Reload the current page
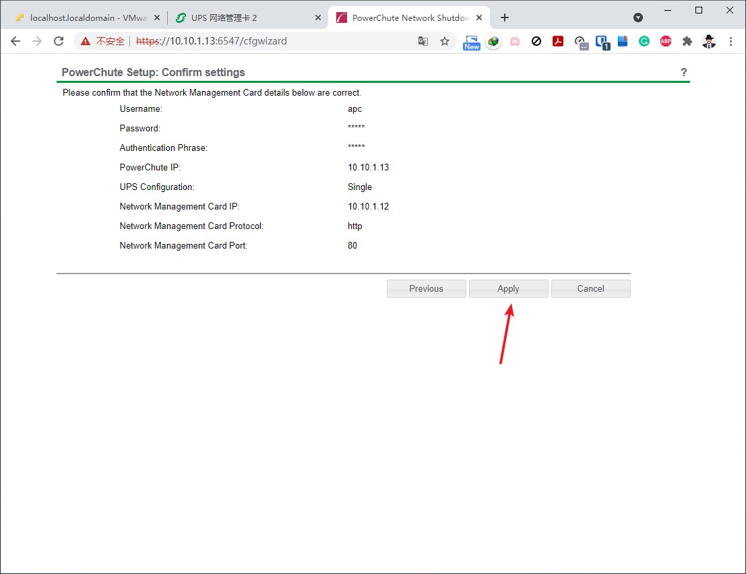 click(59, 41)
